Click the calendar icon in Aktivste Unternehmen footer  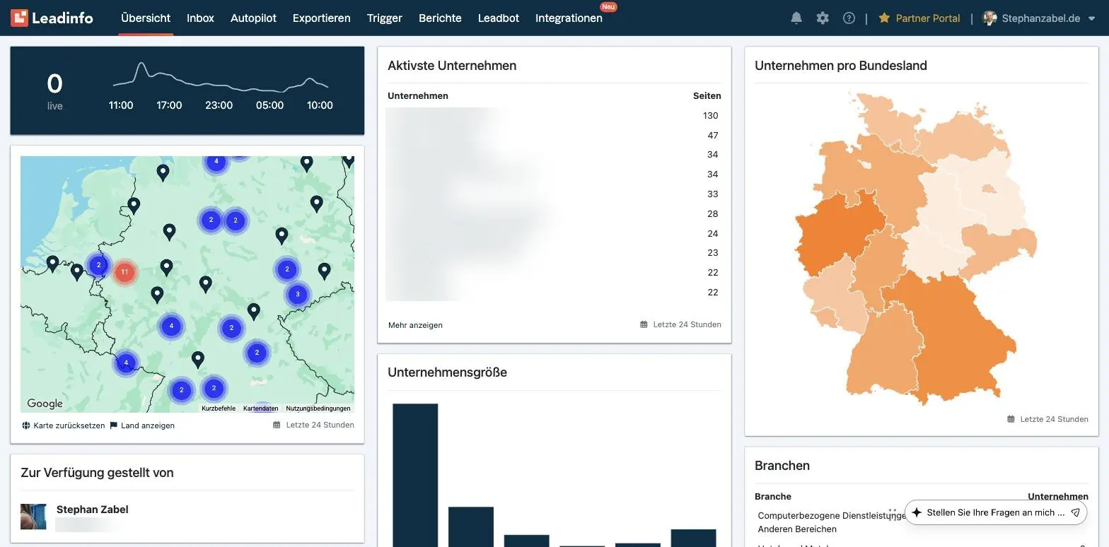[644, 324]
